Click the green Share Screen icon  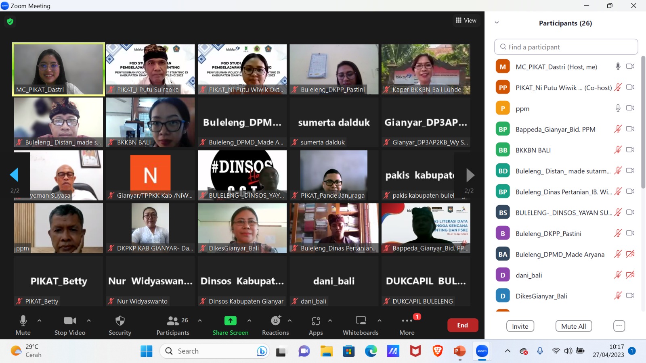pos(230,321)
